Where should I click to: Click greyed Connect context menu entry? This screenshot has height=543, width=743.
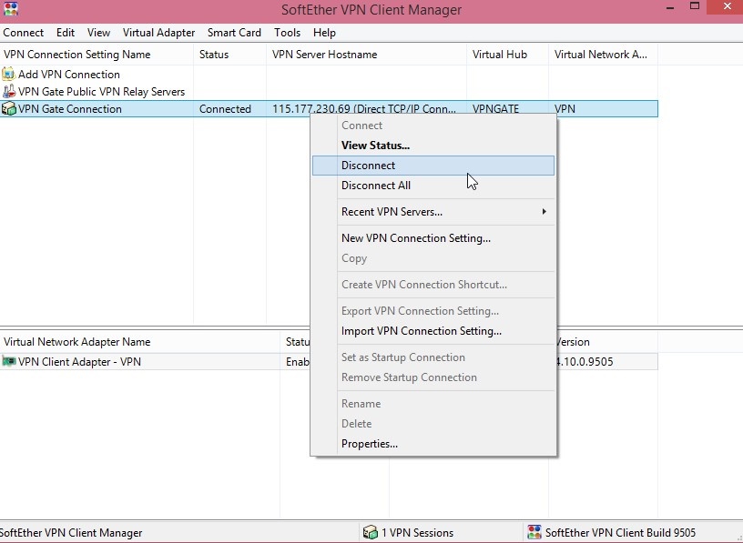[433, 126]
